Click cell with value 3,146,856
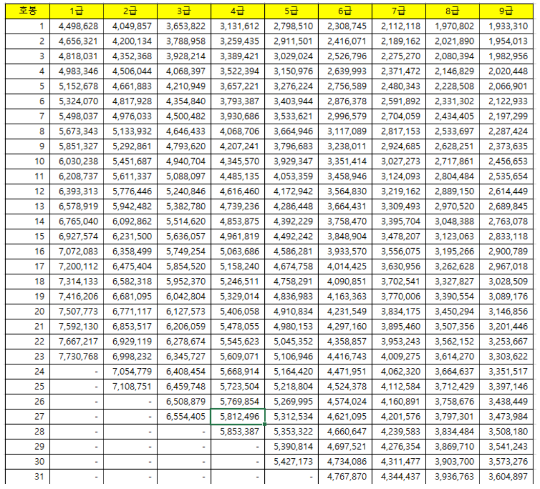540x489 pixels. coord(506,312)
